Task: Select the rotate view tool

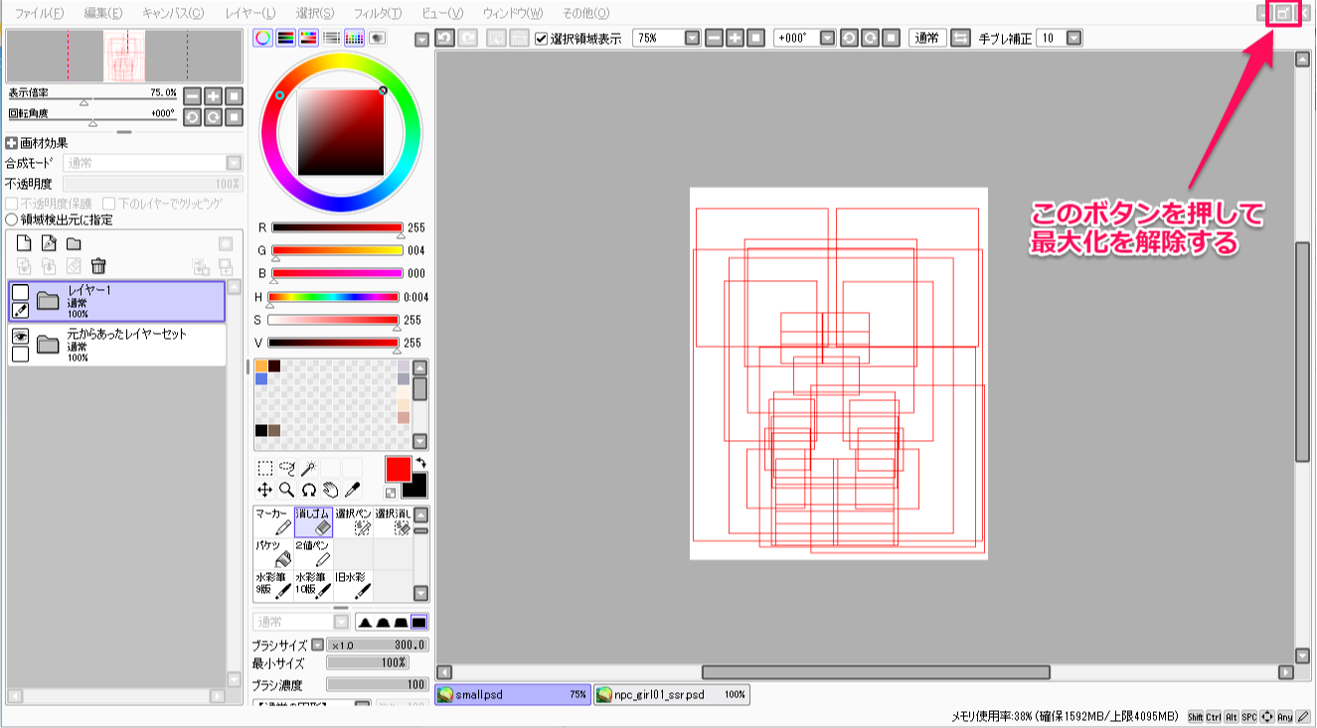Action: (309, 490)
